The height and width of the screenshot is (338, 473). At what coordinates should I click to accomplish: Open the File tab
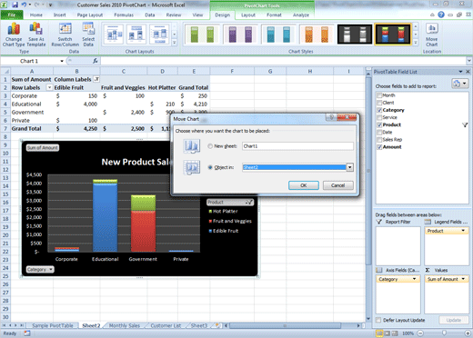click(x=12, y=15)
